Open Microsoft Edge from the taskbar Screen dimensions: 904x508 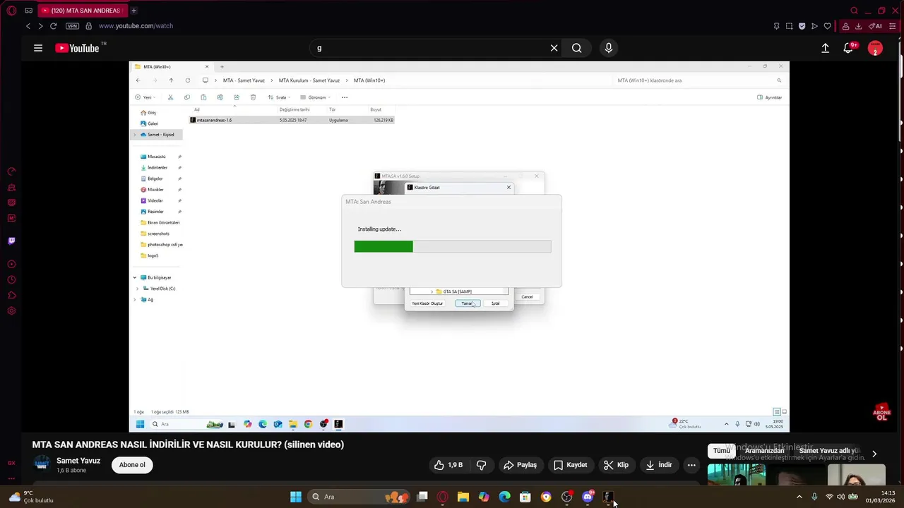[x=504, y=497]
